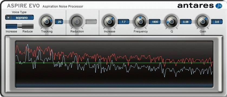The width and height of the screenshot is (227, 97).
Task: Click the Frequency knob
Action: pos(140,21)
